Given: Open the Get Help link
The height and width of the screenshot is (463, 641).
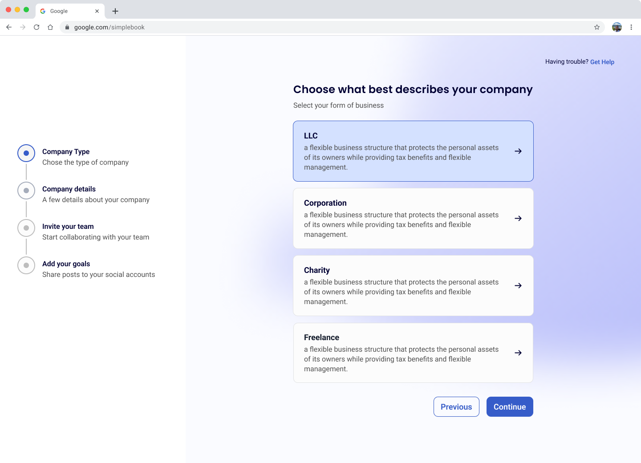Looking at the screenshot, I should tap(602, 62).
